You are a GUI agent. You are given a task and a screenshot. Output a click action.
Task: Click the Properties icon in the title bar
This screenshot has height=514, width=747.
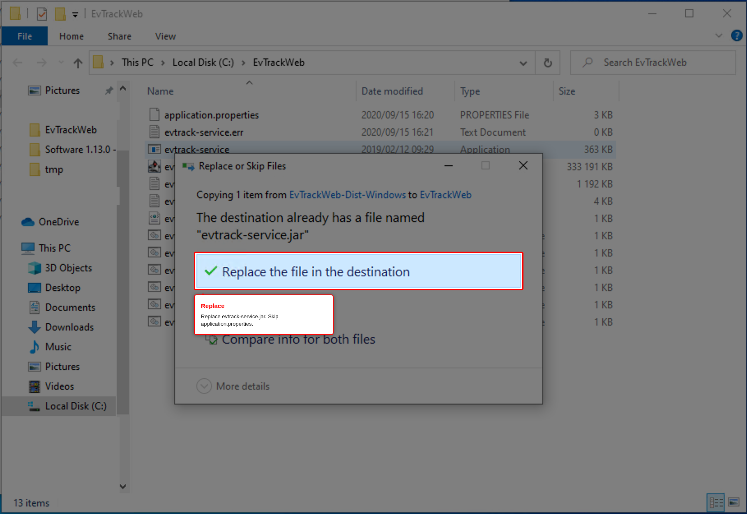pos(41,14)
